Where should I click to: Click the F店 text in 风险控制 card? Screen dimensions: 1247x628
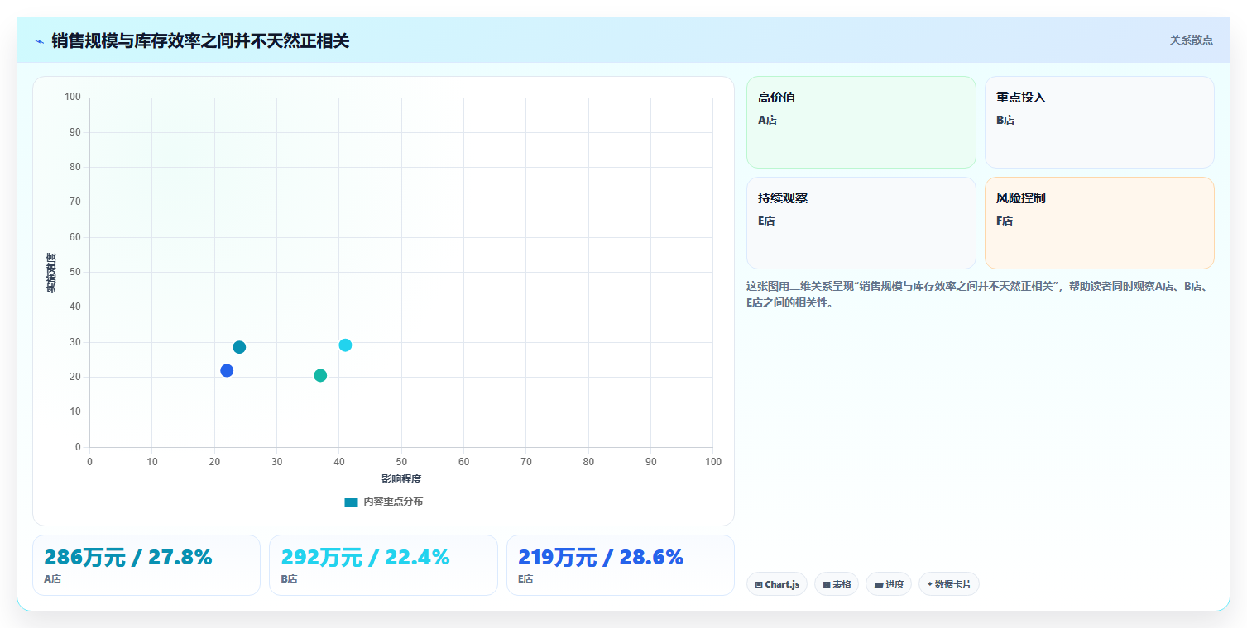tap(1005, 221)
